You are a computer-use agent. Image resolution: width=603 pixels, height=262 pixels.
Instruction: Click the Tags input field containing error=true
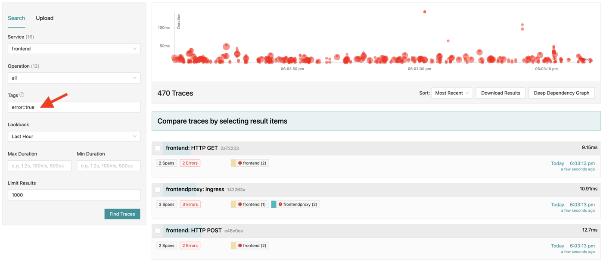(x=74, y=107)
